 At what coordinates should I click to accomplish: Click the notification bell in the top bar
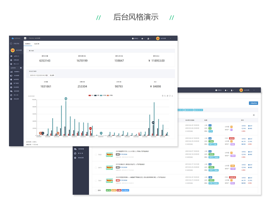[142, 39]
